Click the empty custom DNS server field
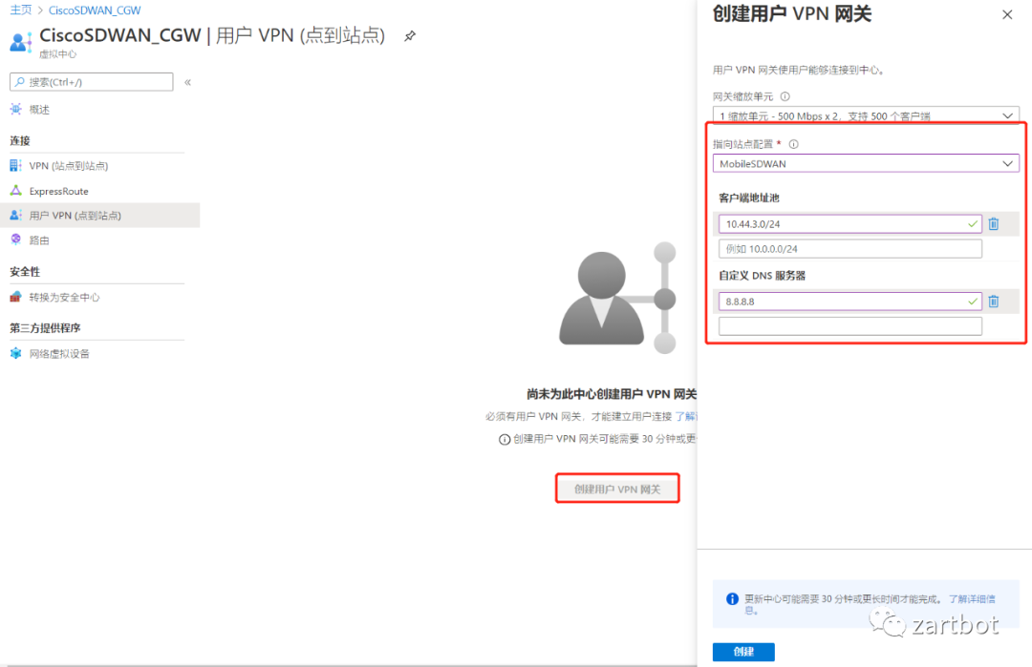The image size is (1032, 667). (850, 326)
